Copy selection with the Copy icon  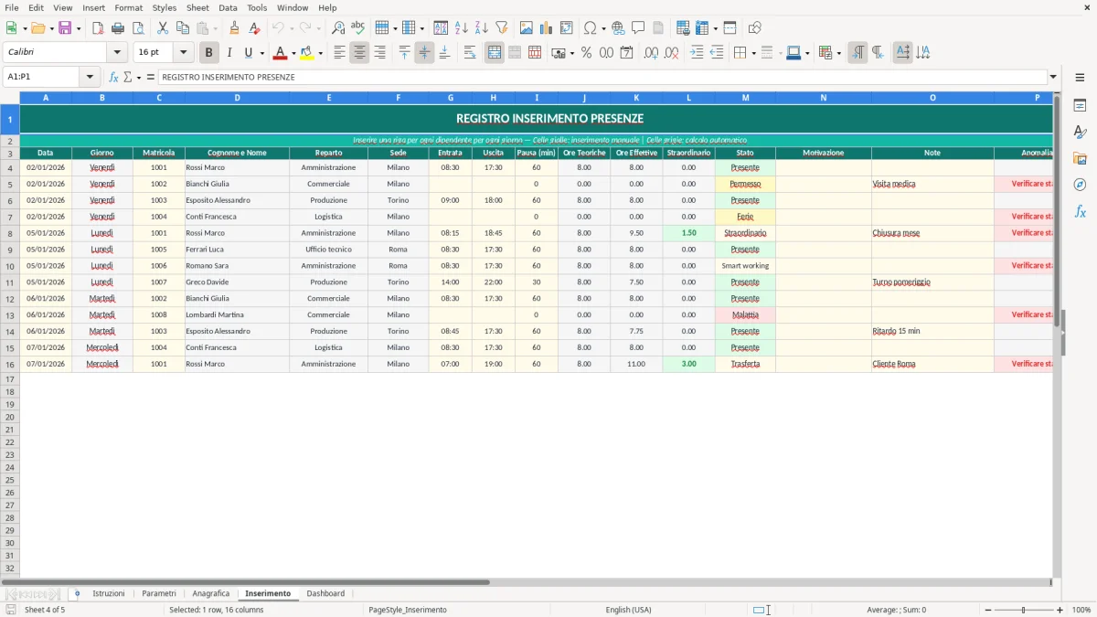(183, 28)
